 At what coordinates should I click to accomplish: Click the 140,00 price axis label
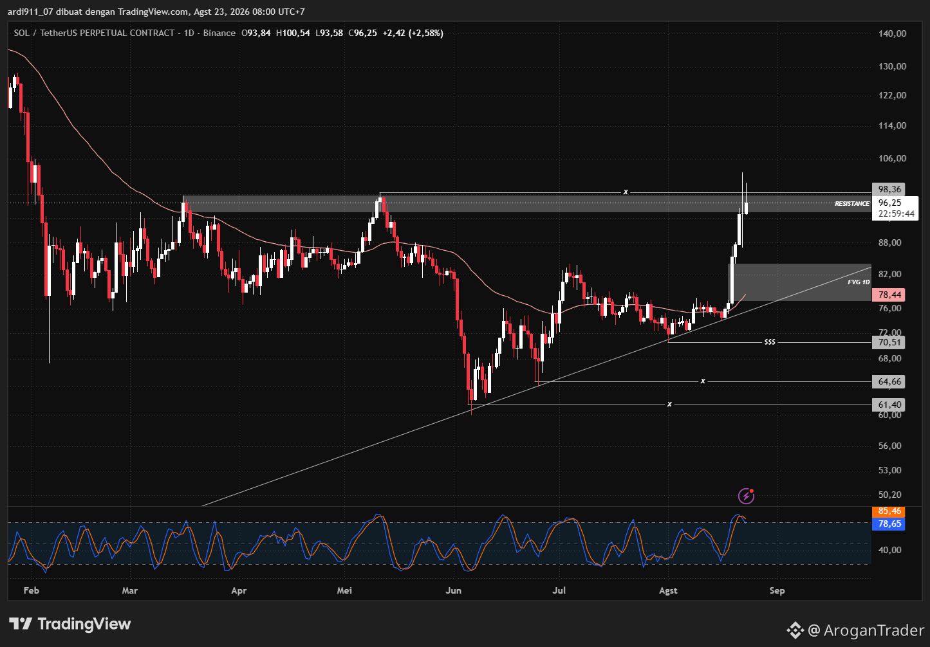(x=892, y=33)
